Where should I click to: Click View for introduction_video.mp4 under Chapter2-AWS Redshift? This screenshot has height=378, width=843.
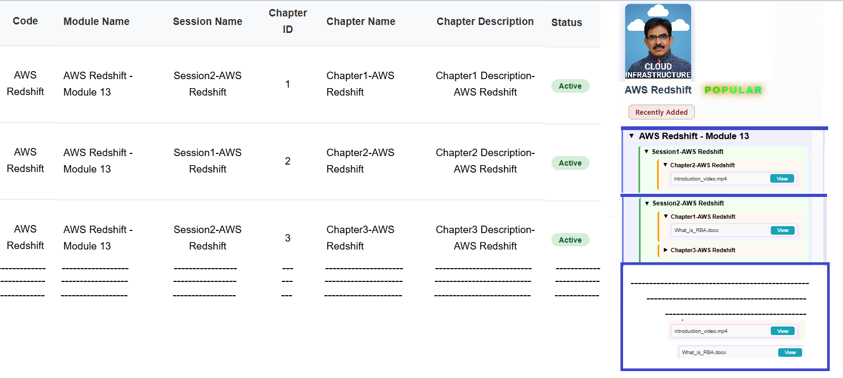(782, 179)
